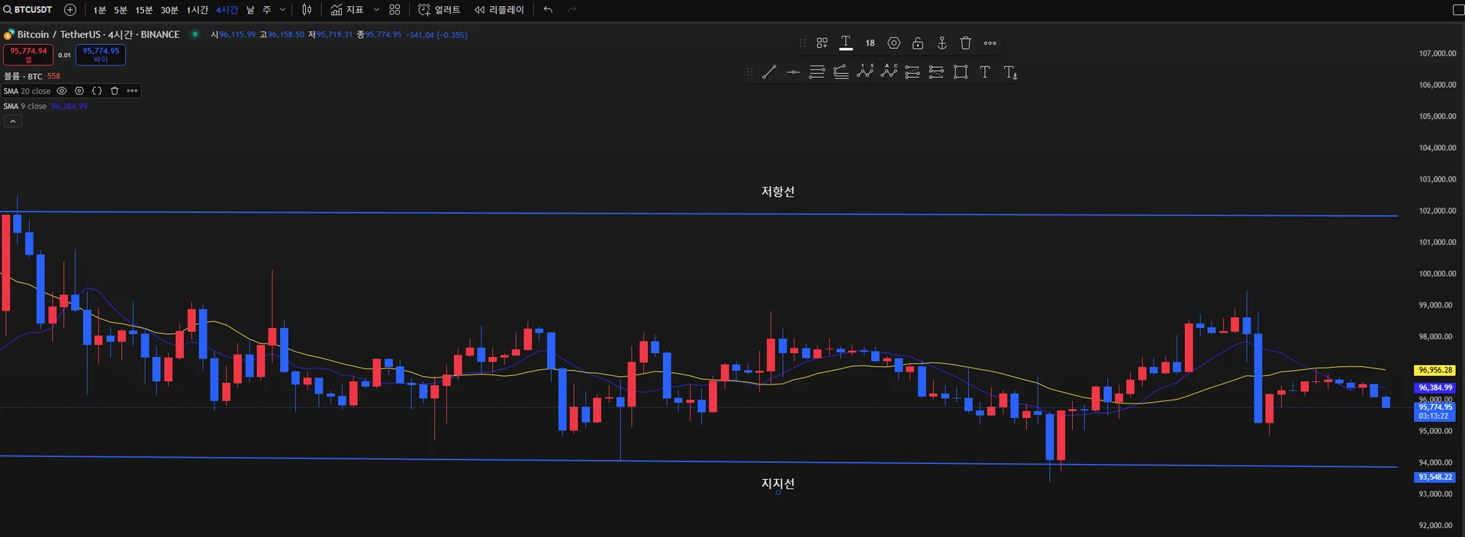
Task: Toggle lock on the selected drawing
Action: pyautogui.click(x=918, y=43)
